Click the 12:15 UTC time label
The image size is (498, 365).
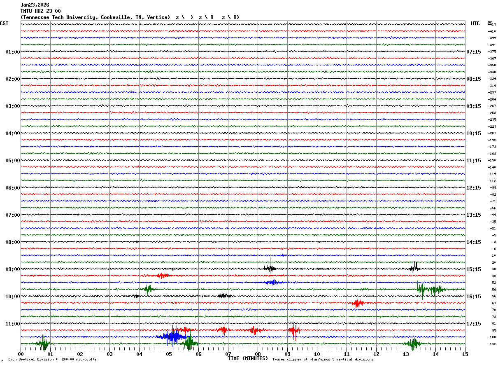coord(474,188)
